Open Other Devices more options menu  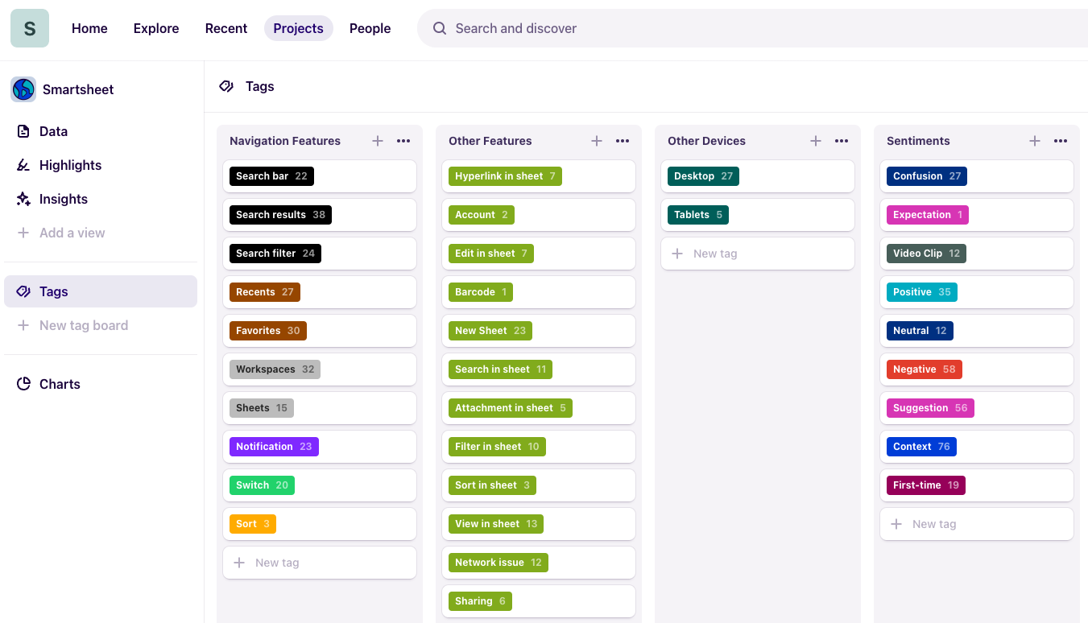(842, 141)
